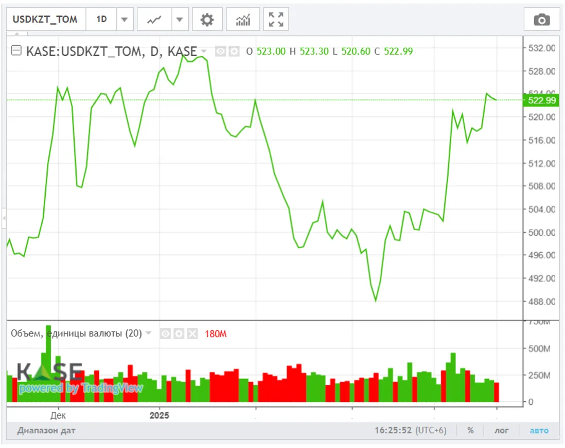Open the indicators panel icon
Screen dimensions: 565x448
243,20
